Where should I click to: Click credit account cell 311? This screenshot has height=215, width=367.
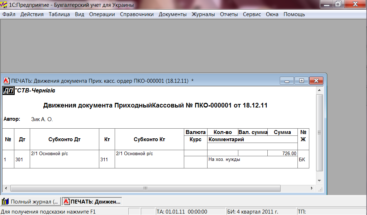click(x=107, y=159)
